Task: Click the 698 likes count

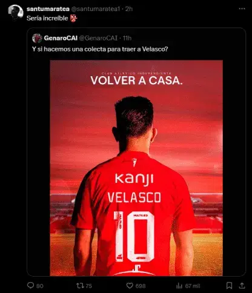Action: (141, 286)
